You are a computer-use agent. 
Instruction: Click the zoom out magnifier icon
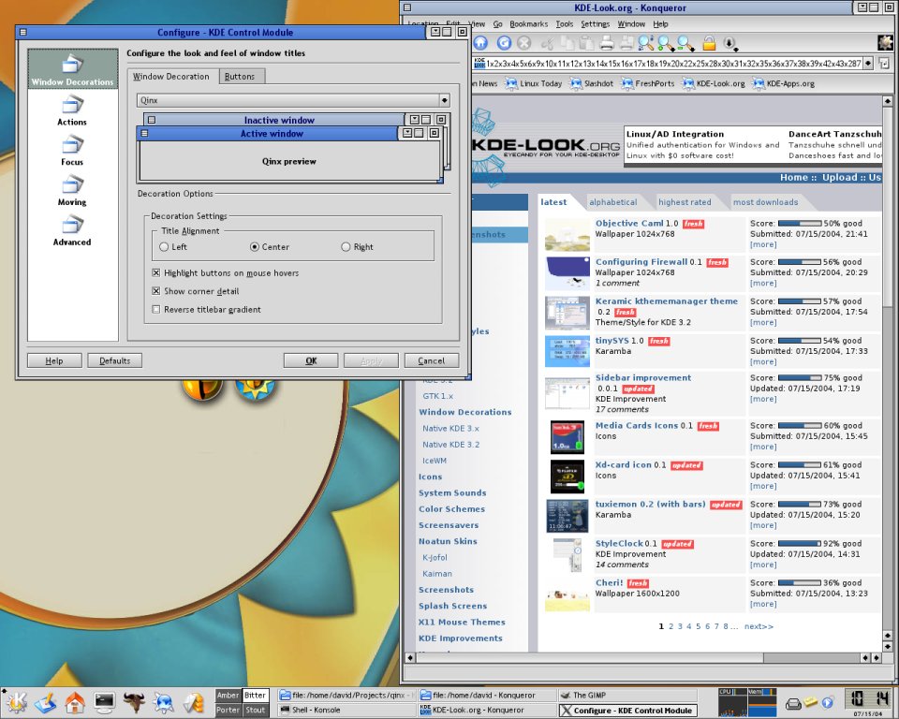(x=685, y=43)
